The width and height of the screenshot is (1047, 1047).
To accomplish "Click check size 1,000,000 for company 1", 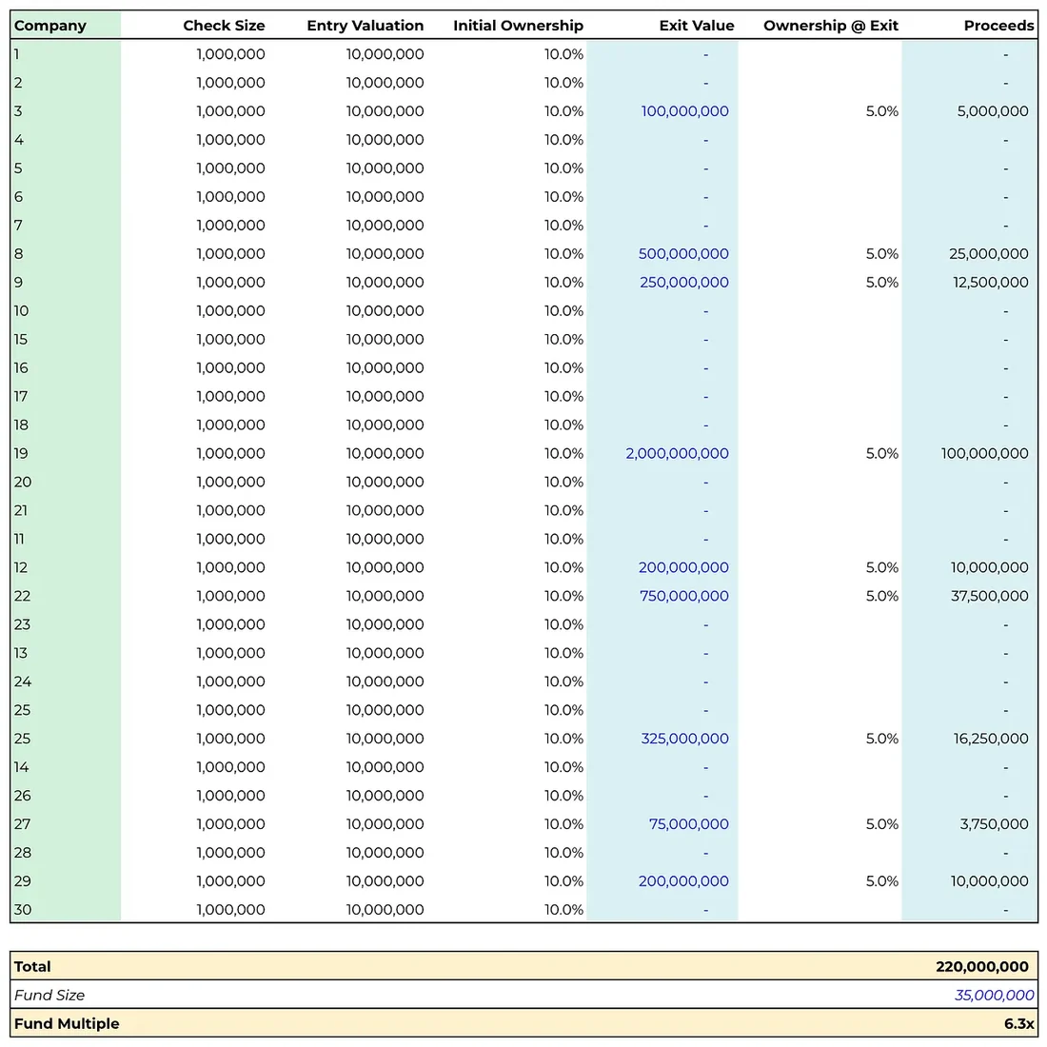I will [230, 54].
